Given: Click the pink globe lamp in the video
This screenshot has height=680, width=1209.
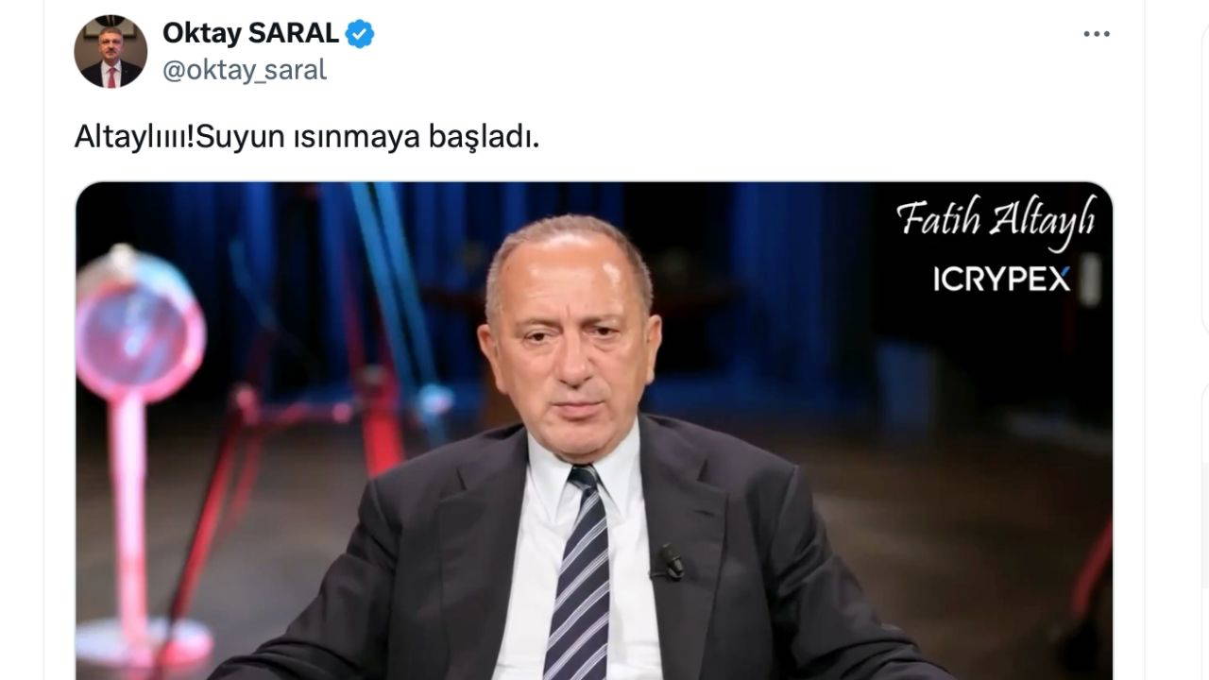Looking at the screenshot, I should pos(141,321).
